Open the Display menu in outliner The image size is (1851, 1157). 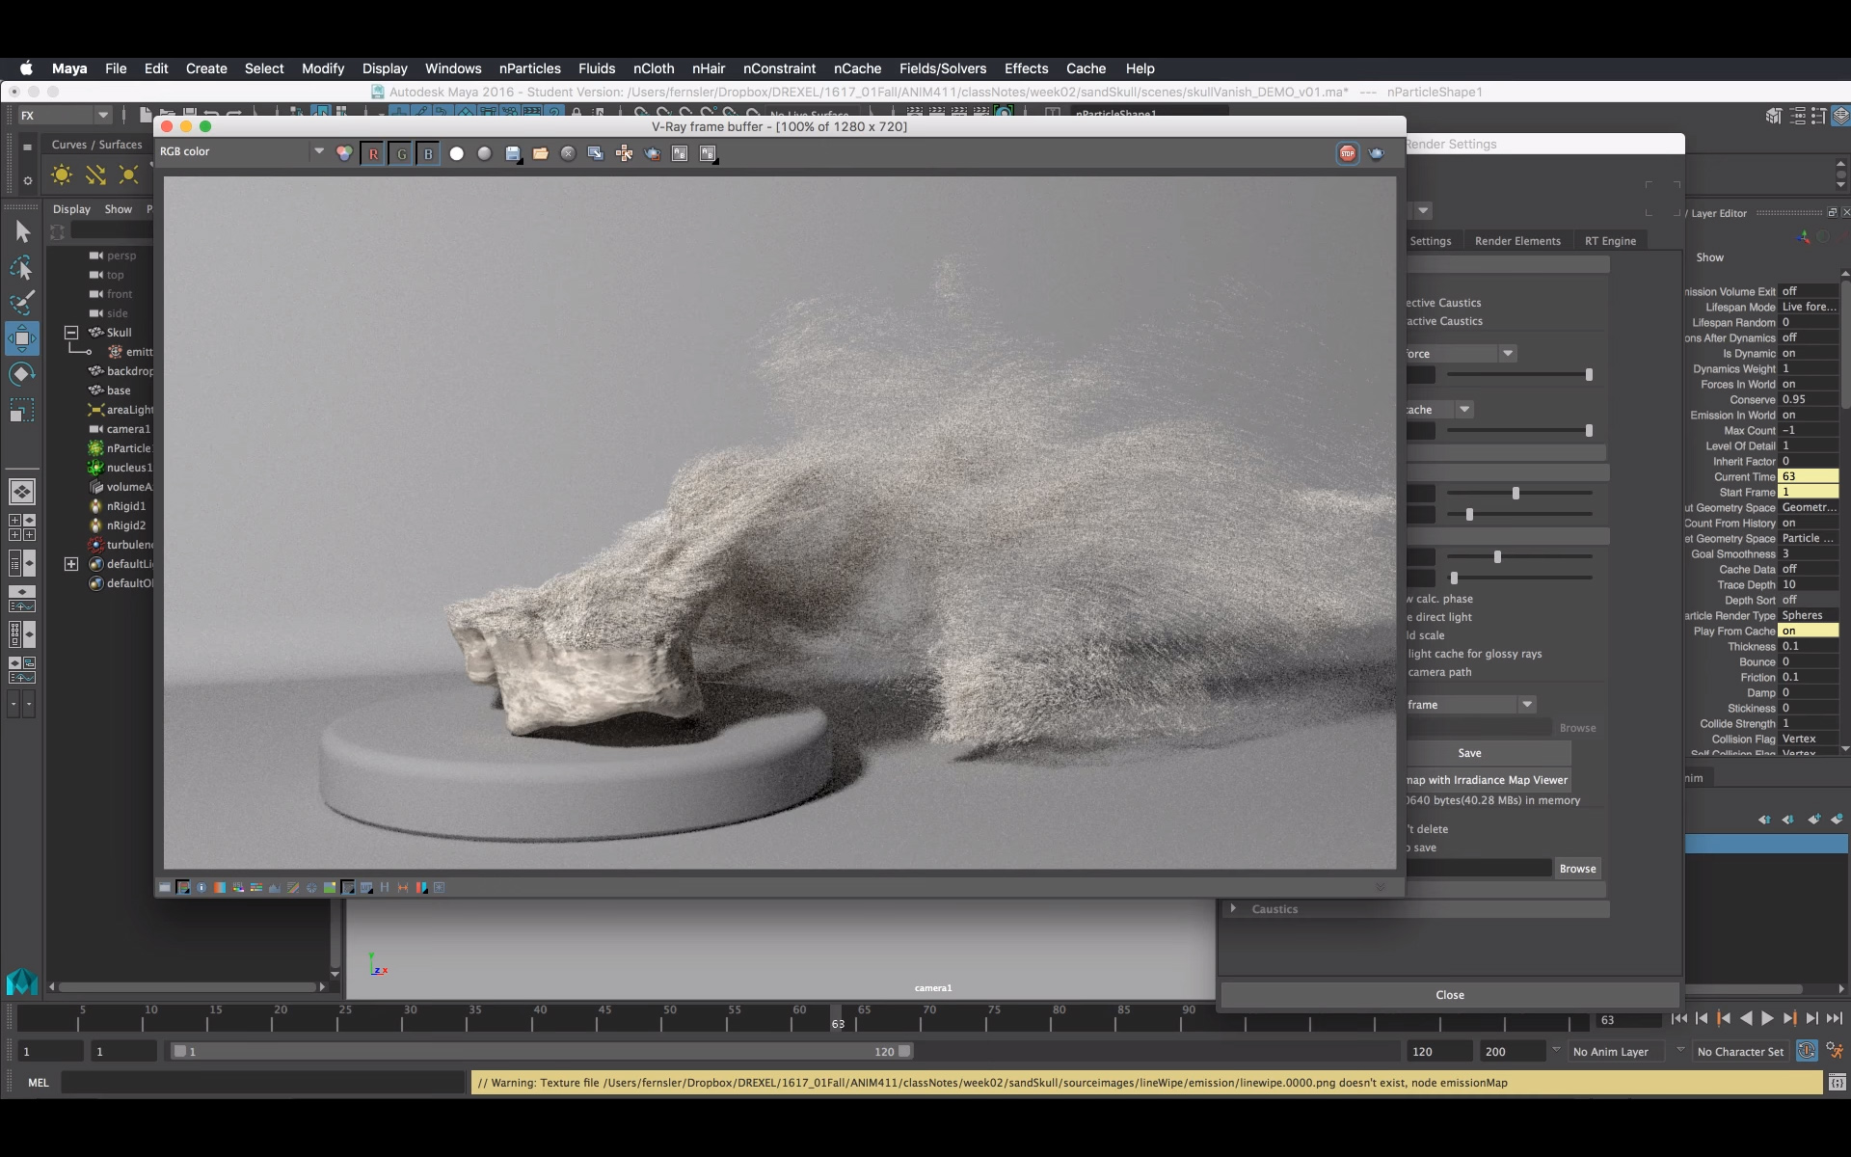coord(71,209)
